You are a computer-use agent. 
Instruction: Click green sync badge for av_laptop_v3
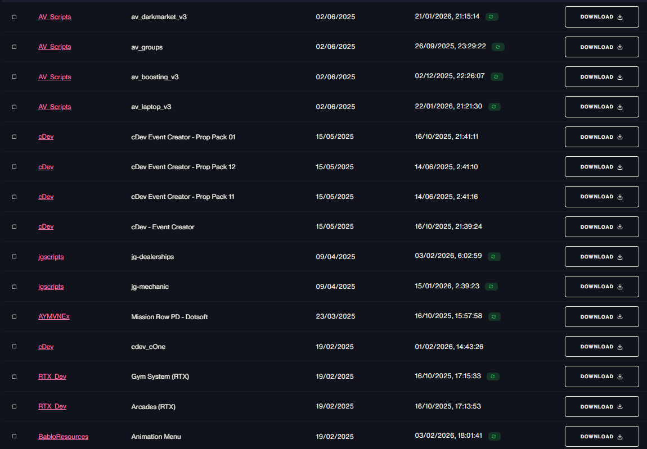pos(495,107)
